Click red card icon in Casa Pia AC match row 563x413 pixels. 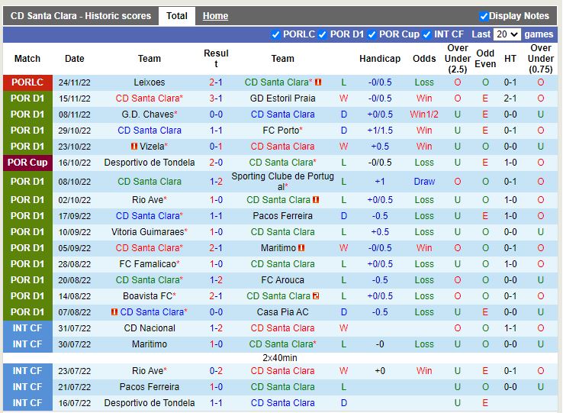point(114,312)
